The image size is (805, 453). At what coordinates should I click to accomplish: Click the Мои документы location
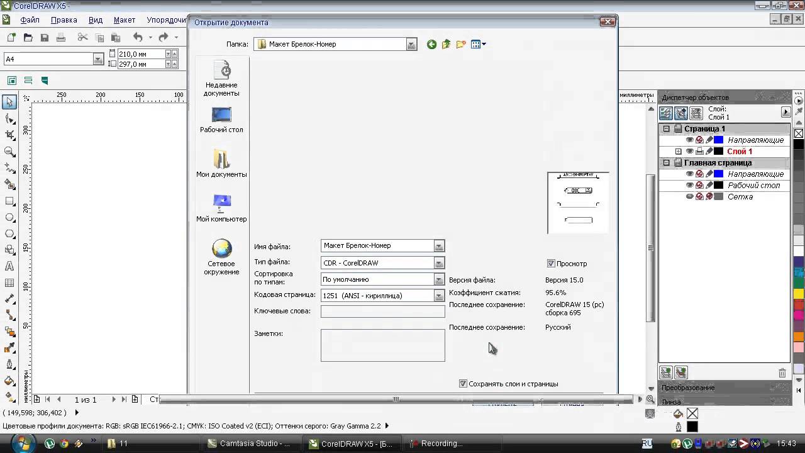[221, 164]
